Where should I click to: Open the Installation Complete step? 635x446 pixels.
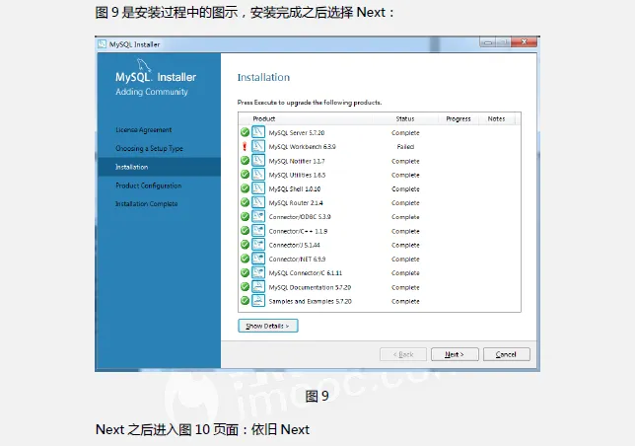[x=146, y=203]
